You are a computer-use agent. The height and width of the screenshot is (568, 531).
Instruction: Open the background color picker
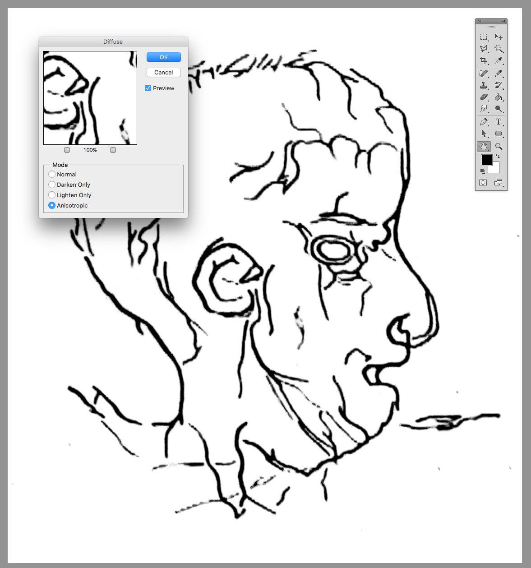pyautogui.click(x=496, y=169)
